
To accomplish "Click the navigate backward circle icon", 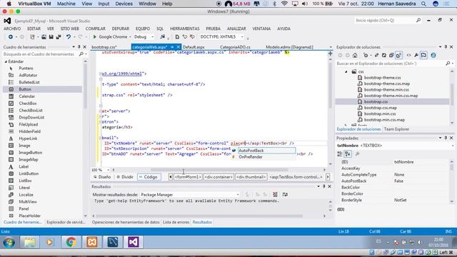I will [x=11, y=37].
